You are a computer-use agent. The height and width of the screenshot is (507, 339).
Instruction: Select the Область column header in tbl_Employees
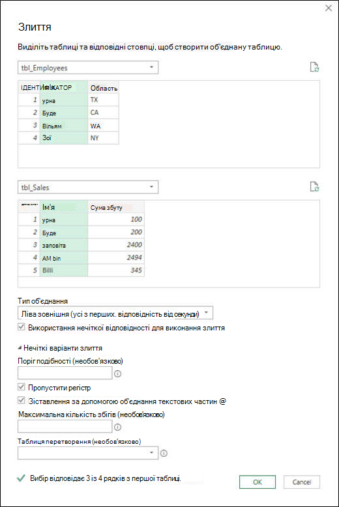[x=103, y=87]
